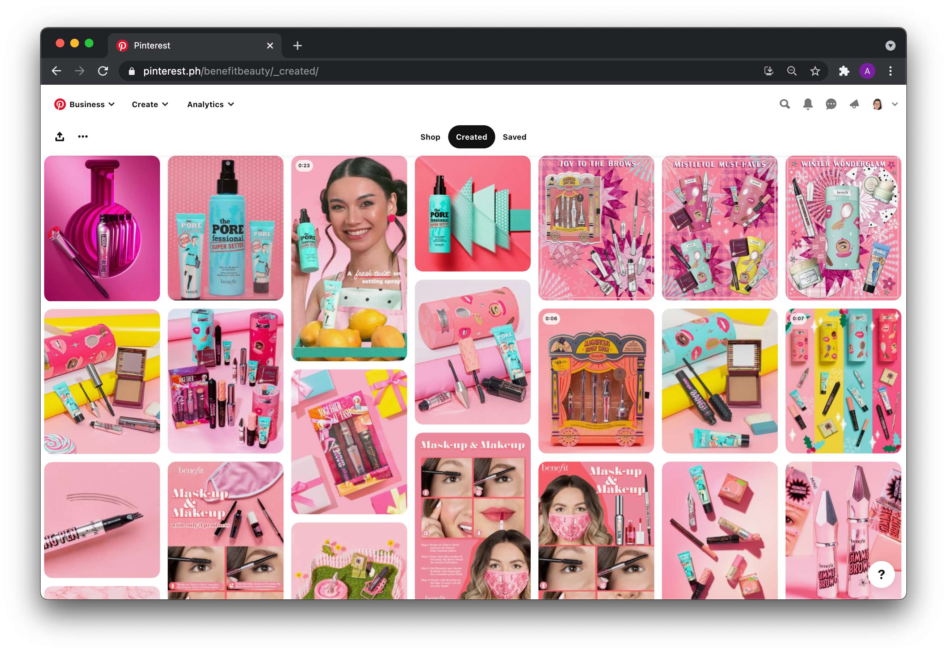The image size is (947, 653).
Task: Click the padlock site info icon
Action: click(x=131, y=71)
